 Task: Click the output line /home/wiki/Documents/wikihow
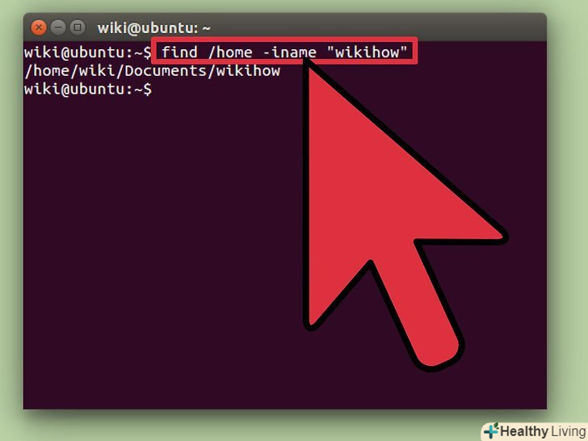point(152,70)
